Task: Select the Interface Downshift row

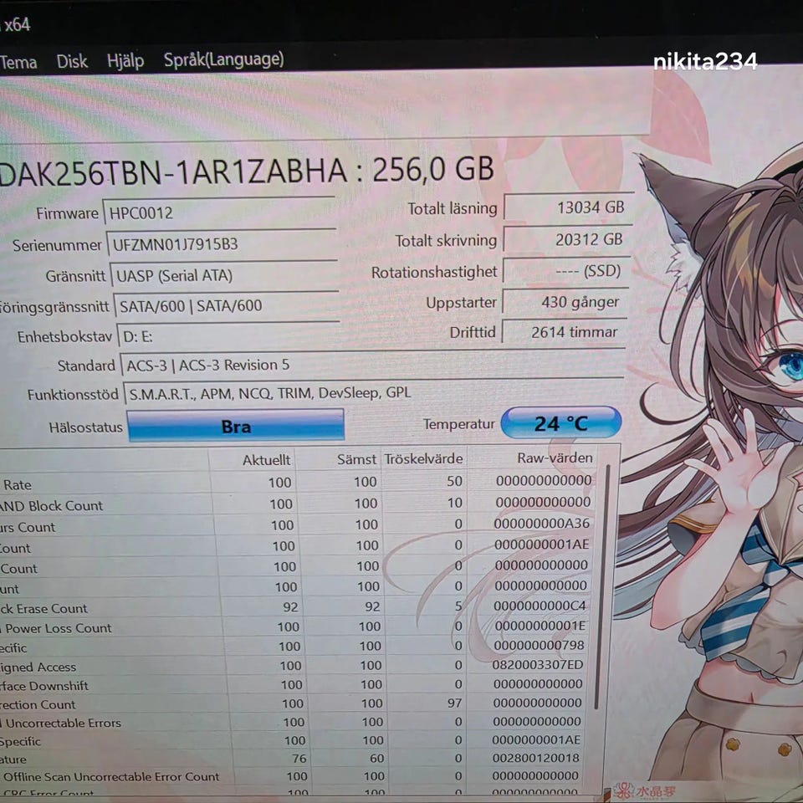Action: [292, 685]
